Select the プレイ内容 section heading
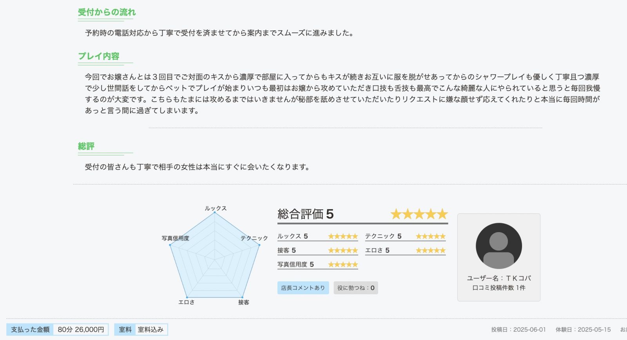Image resolution: width=627 pixels, height=340 pixels. coord(98,56)
